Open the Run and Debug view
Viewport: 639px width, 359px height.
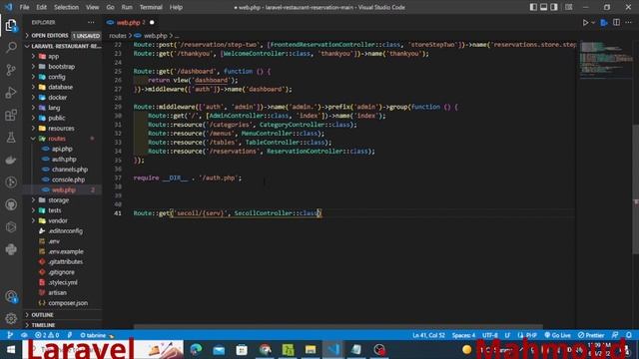click(x=11, y=93)
